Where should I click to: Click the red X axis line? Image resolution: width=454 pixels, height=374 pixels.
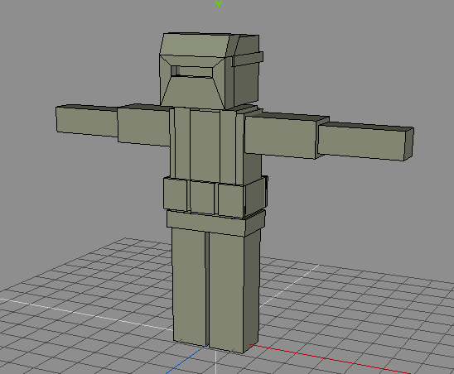(x=330, y=359)
